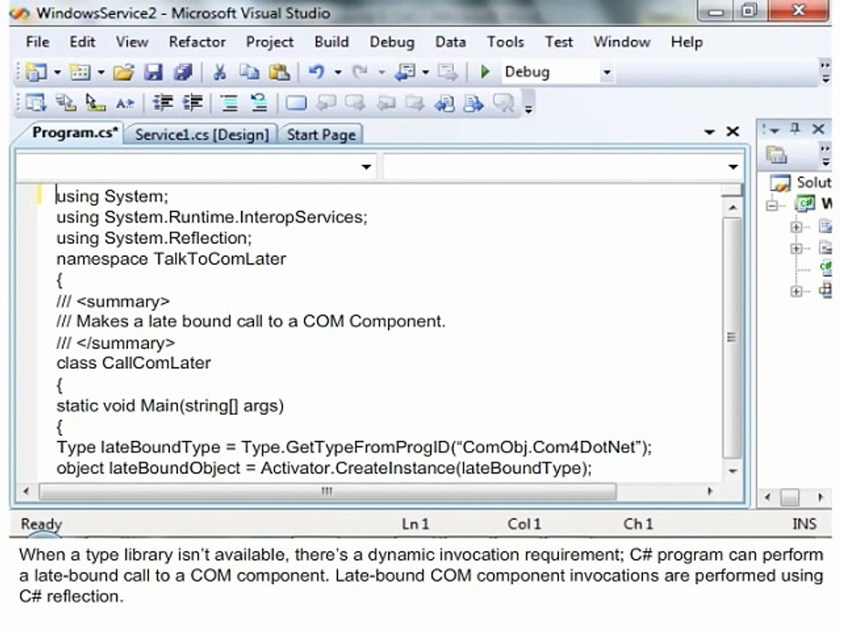Open text editor toolbar options overflow
Screen dimensions: 841x631
(x=528, y=109)
